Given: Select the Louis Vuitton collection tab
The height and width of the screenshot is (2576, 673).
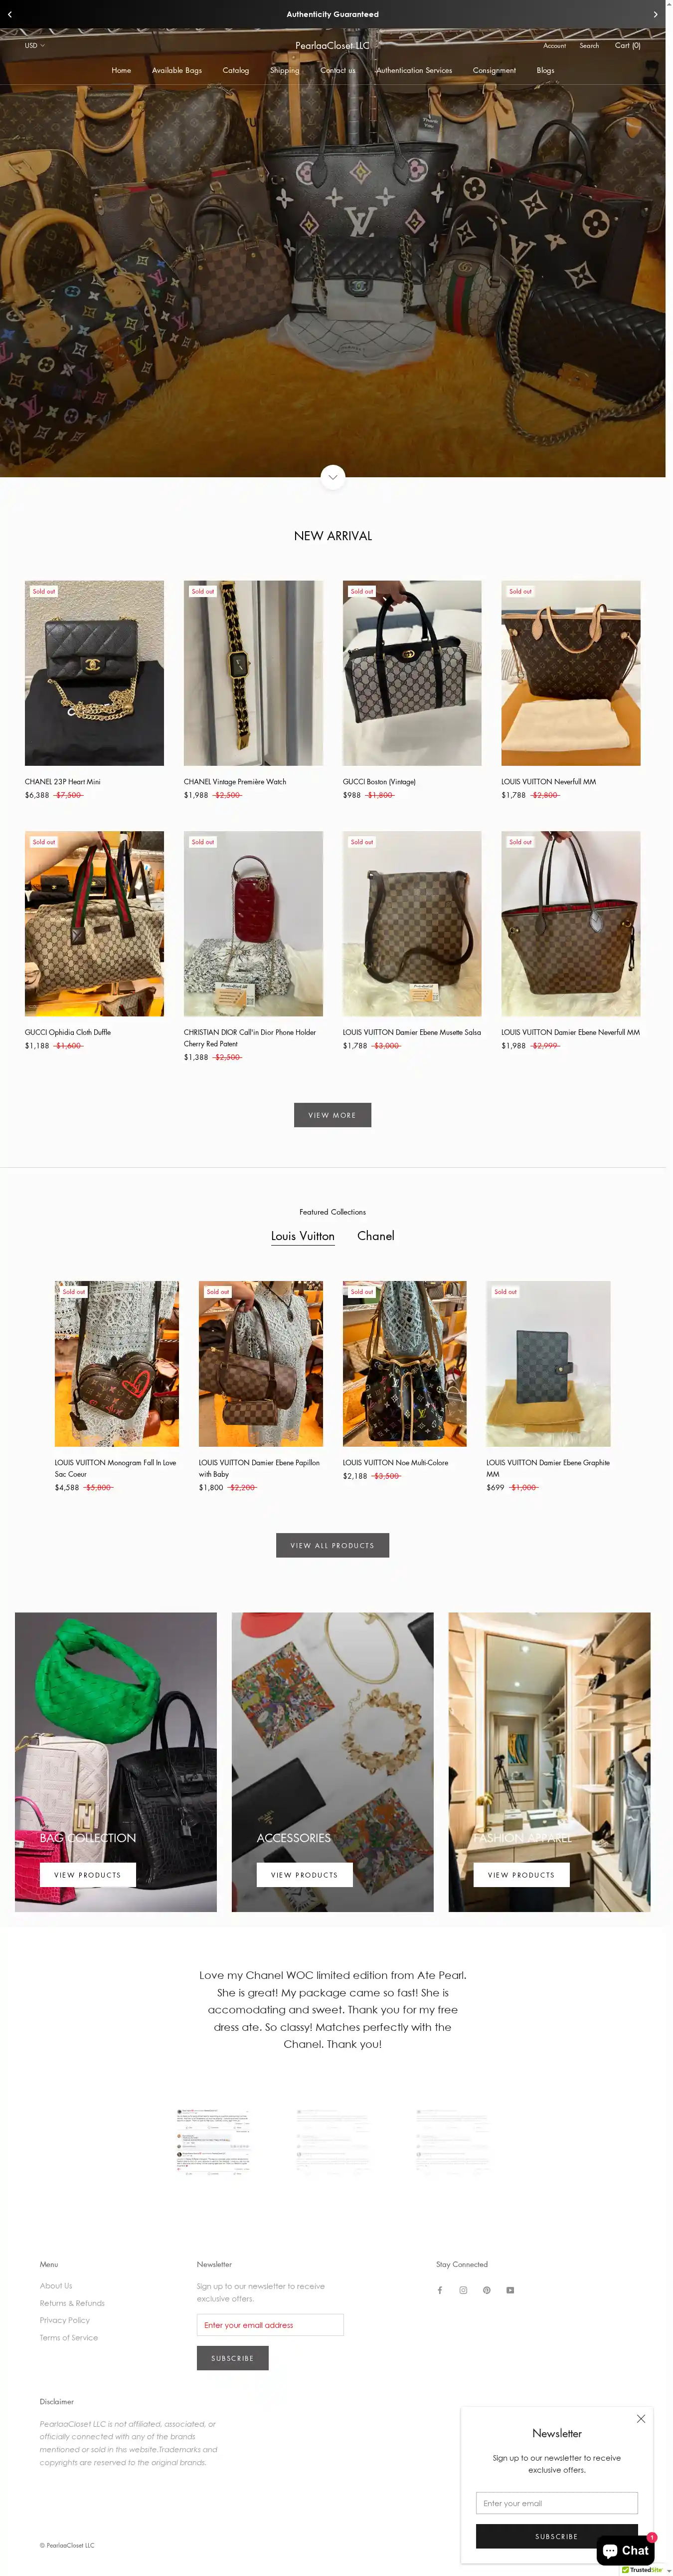Looking at the screenshot, I should coord(303,1236).
